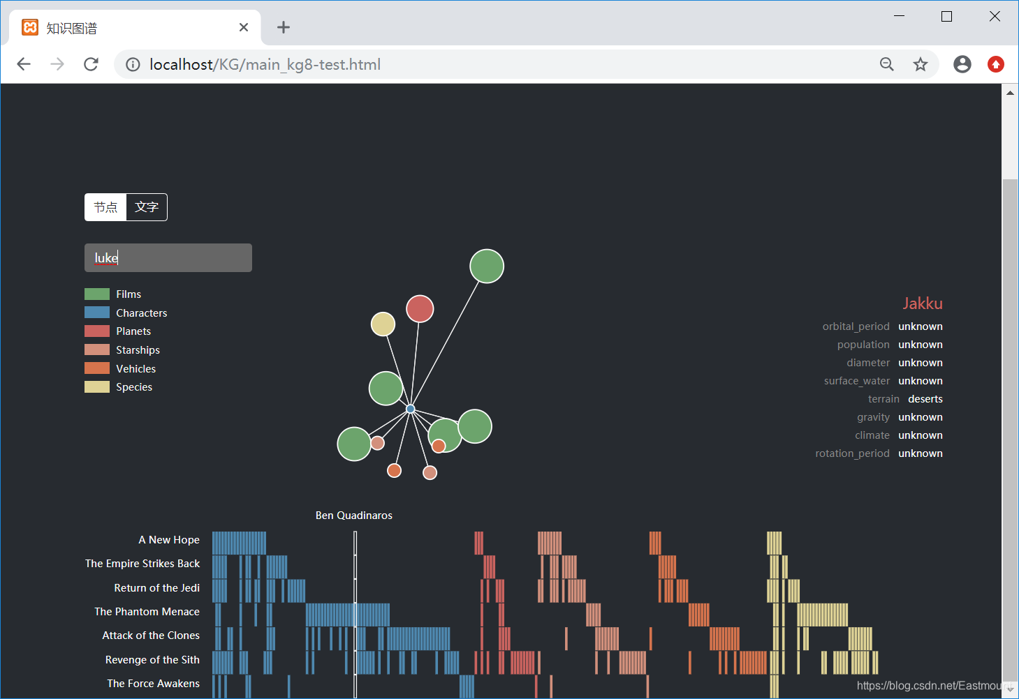
Task: Click the rotation_period attribute label
Action: (x=853, y=453)
